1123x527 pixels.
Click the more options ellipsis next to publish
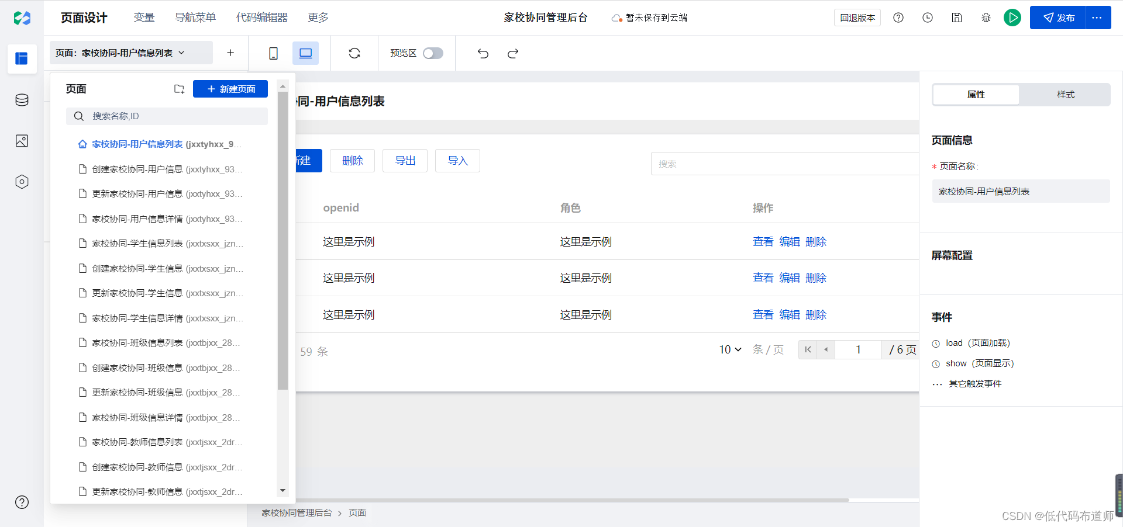(1098, 18)
